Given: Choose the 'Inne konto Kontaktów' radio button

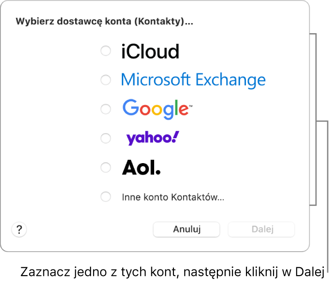Looking at the screenshot, I should (106, 197).
